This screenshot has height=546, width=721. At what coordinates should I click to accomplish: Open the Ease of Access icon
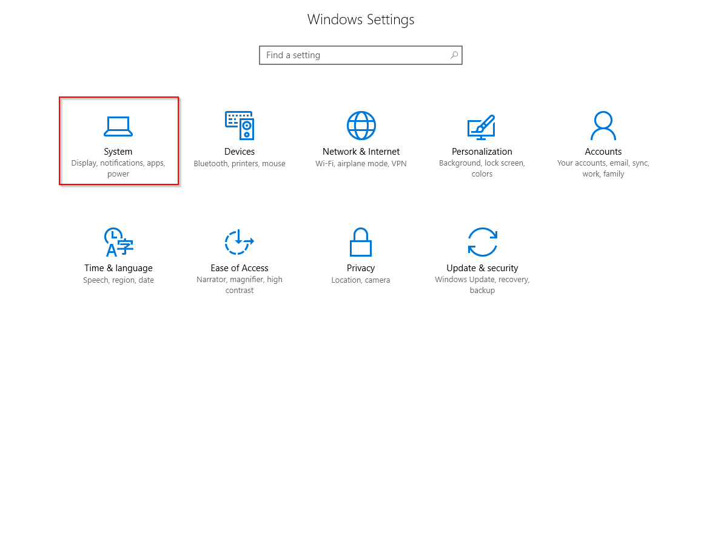[239, 242]
